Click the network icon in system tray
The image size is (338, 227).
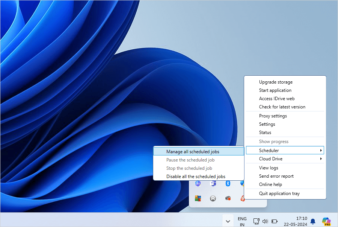pyautogui.click(x=257, y=221)
